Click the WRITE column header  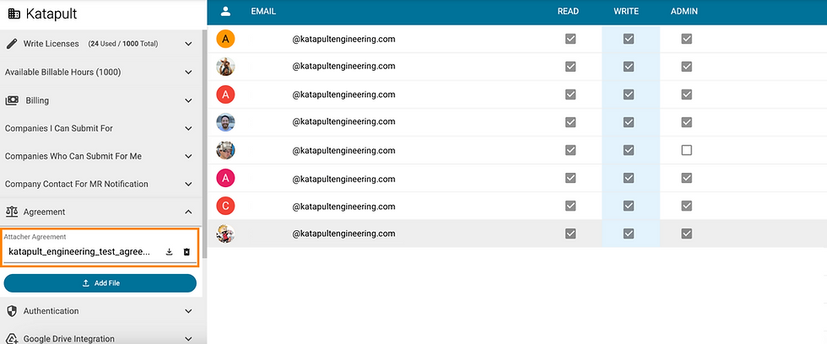click(626, 12)
